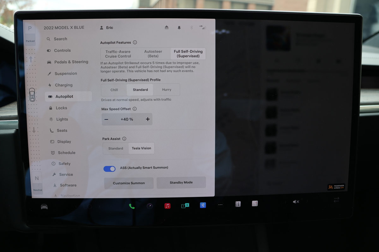Open the white release notes app icon
The width and height of the screenshot is (379, 252).
pos(255,203)
